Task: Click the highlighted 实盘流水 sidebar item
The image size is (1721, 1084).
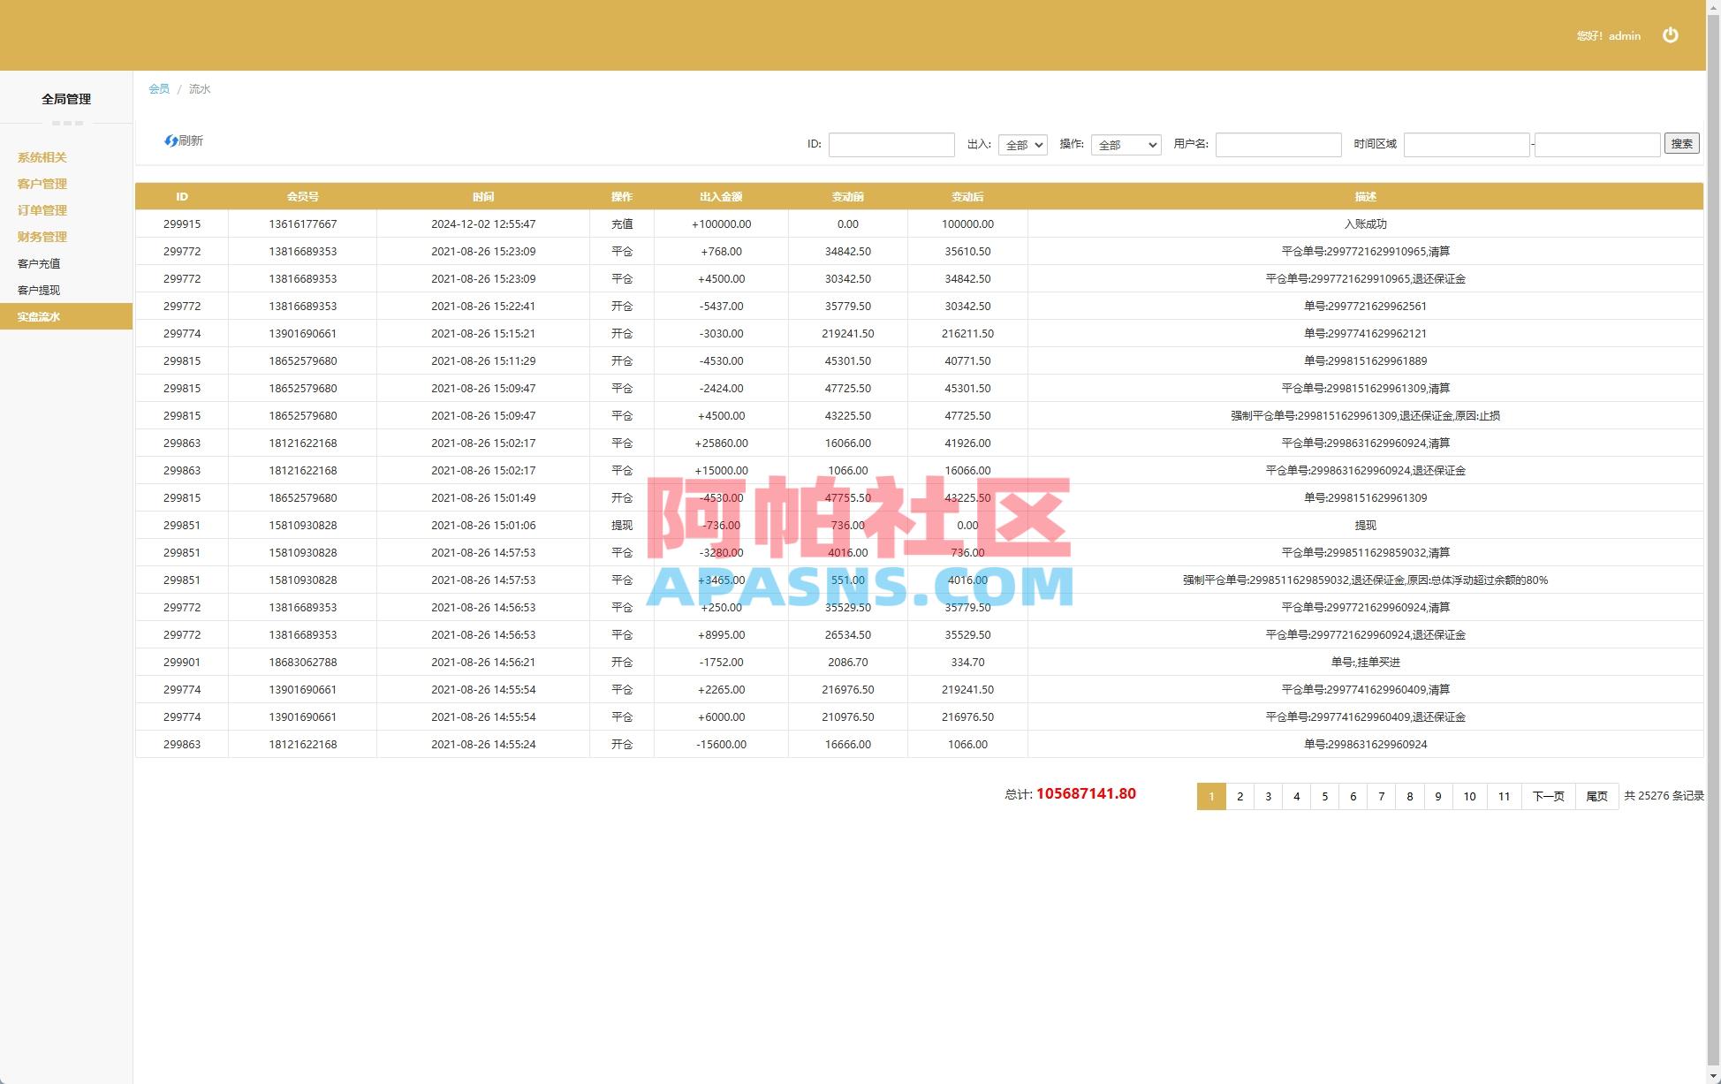Action: pos(38,316)
